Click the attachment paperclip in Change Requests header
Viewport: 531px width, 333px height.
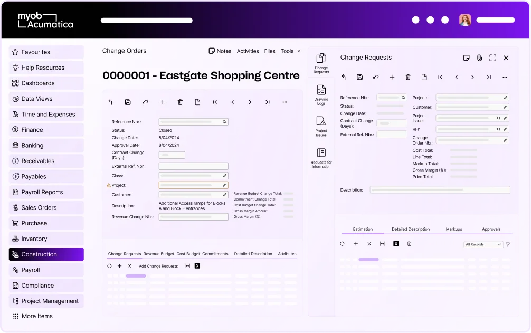coord(479,58)
